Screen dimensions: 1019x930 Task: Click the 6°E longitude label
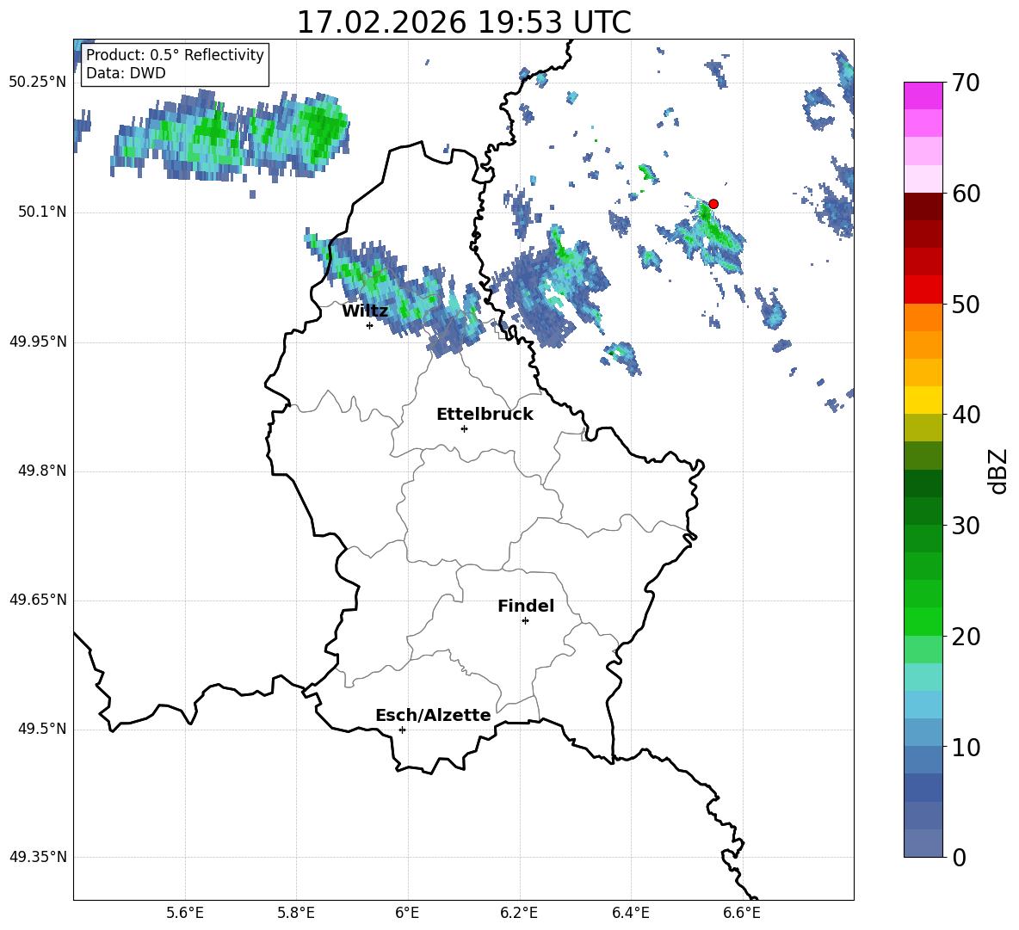407,913
